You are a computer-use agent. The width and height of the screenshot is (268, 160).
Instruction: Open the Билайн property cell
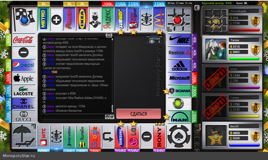coord(82,137)
